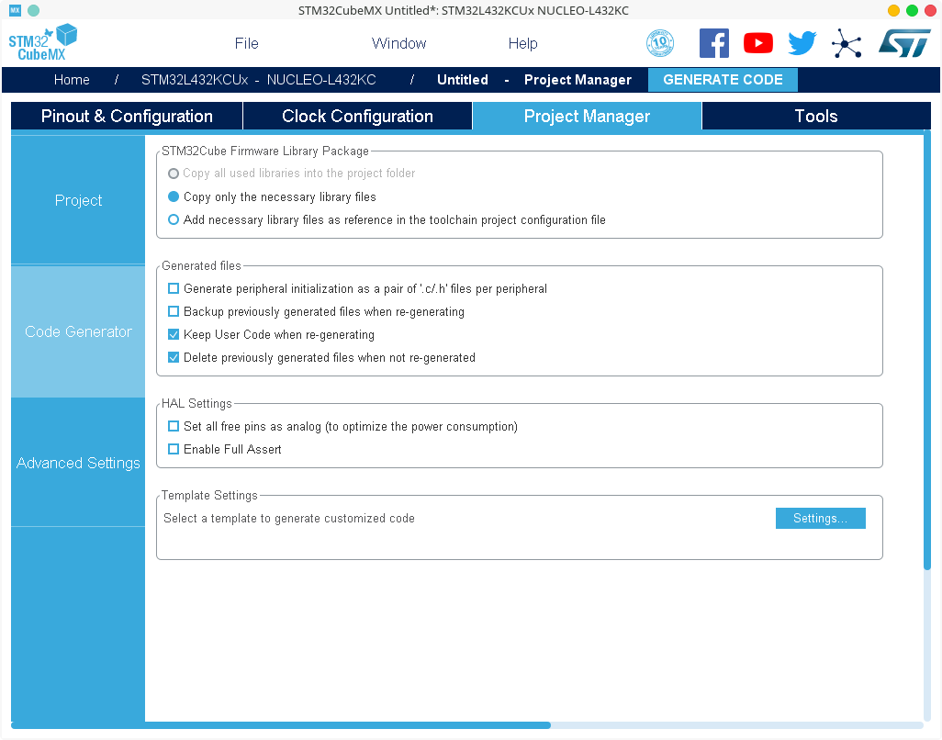The image size is (942, 740).
Task: Switch to Pinout & Configuration tab
Action: (127, 116)
